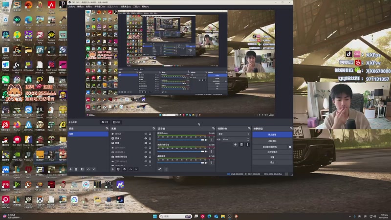Open 停靠窗口(D) menu in OBS

click(x=100, y=6)
